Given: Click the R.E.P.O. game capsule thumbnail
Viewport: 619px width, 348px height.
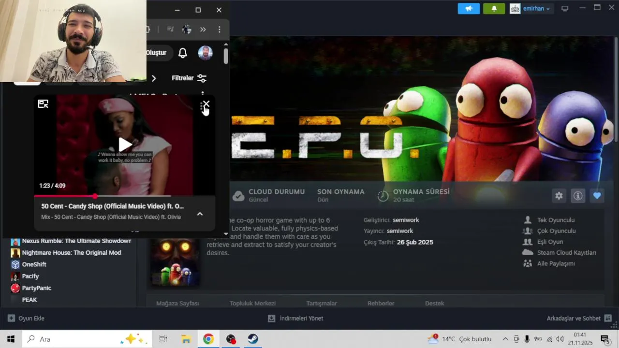Looking at the screenshot, I should [175, 261].
